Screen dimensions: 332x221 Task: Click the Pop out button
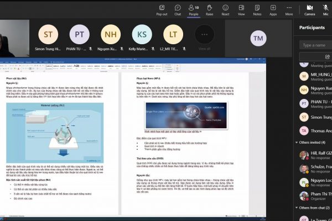(162, 9)
